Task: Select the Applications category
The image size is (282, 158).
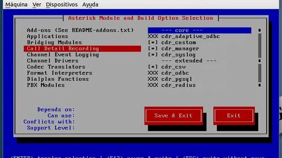Action: [x=48, y=36]
